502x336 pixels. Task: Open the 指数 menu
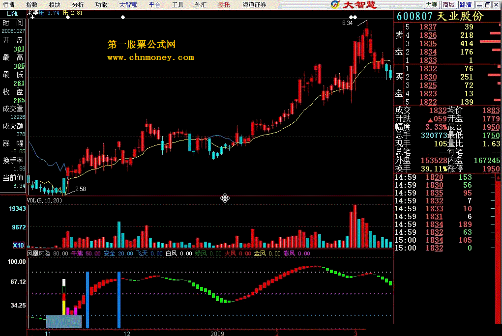31,5
